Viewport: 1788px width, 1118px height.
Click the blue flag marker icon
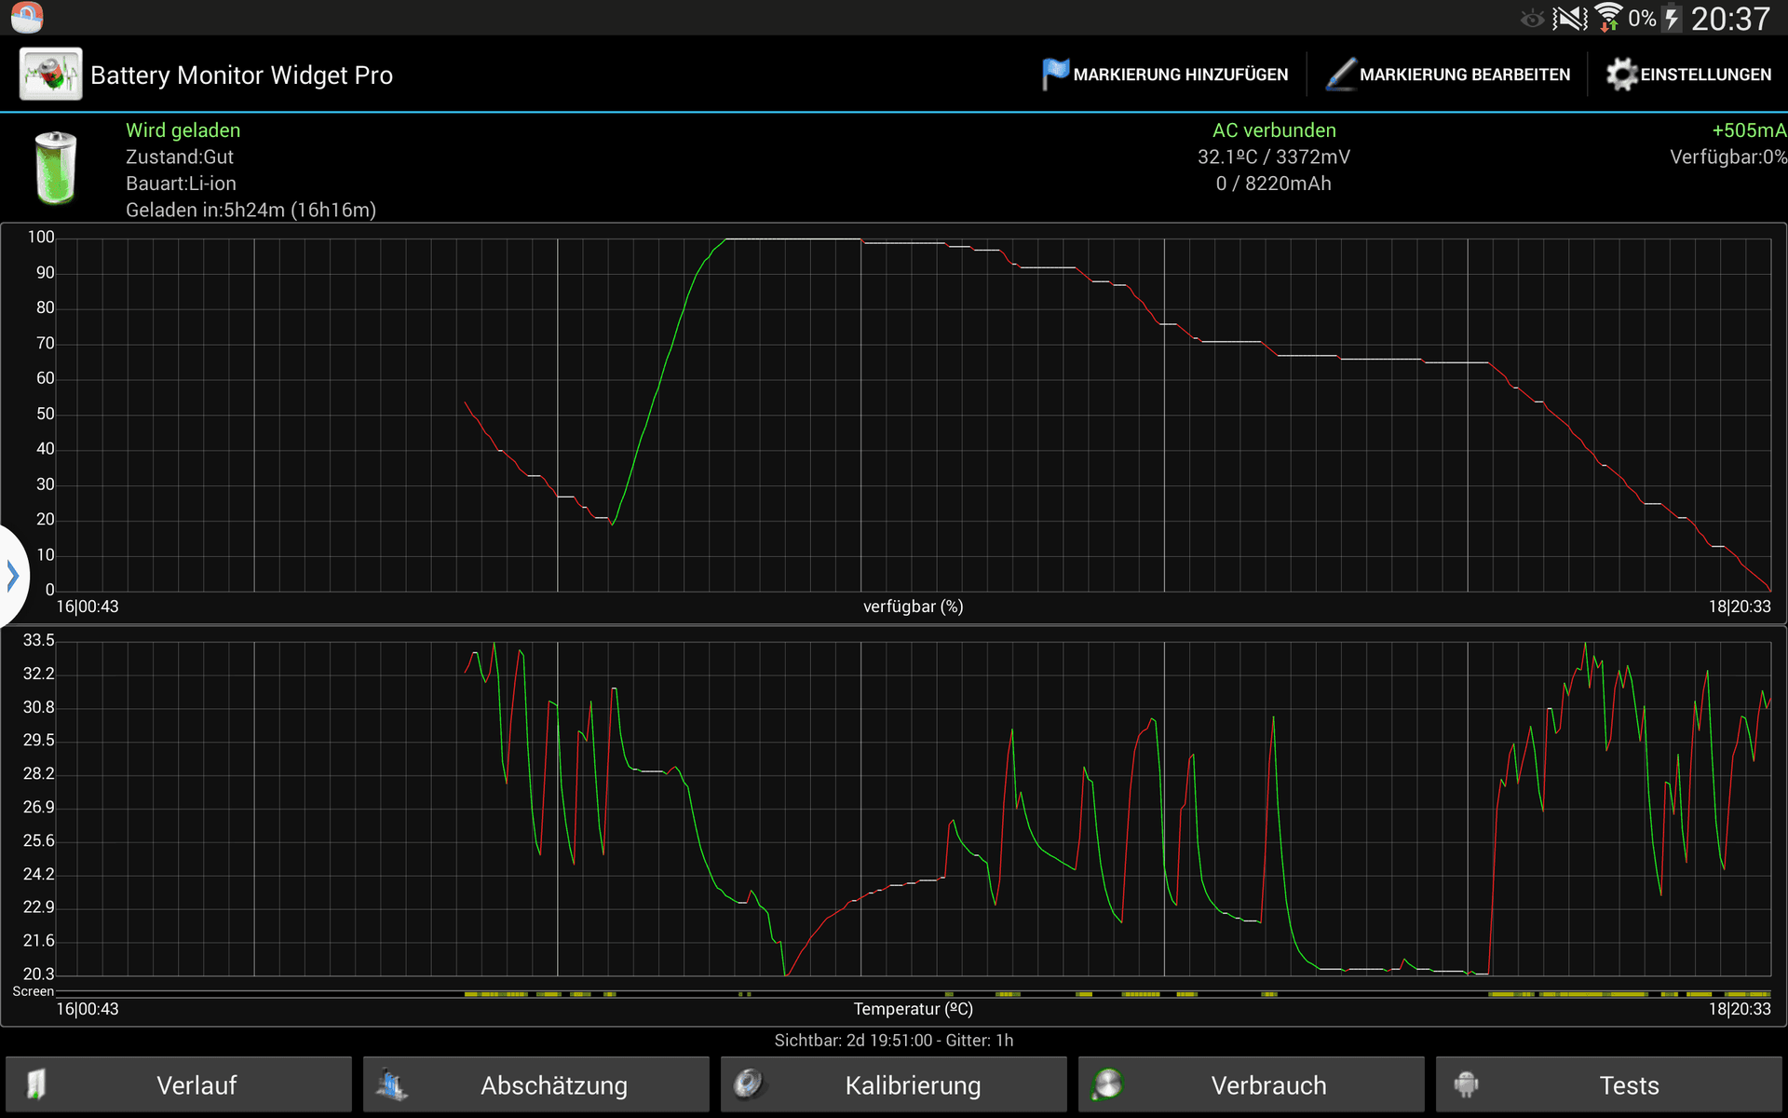1054,74
